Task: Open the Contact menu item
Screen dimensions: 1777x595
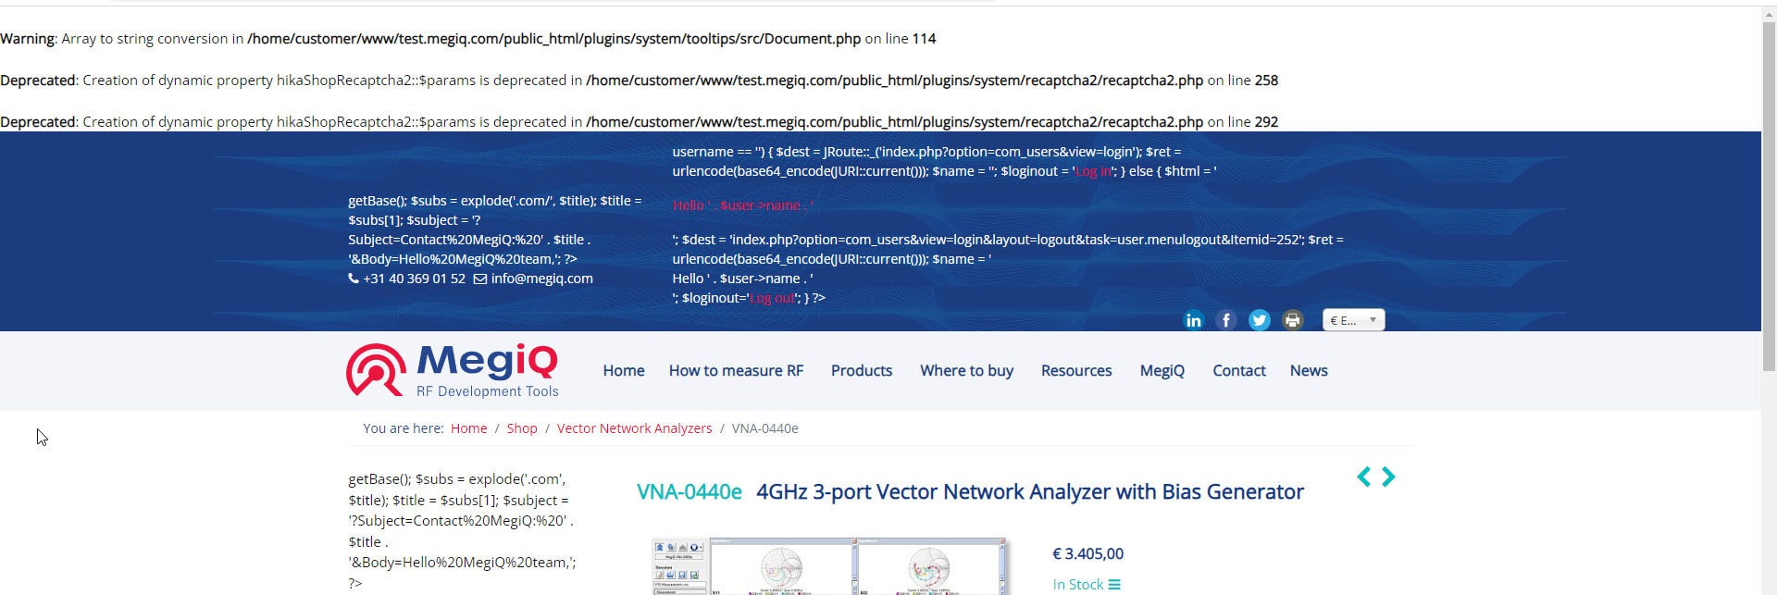Action: (1239, 370)
